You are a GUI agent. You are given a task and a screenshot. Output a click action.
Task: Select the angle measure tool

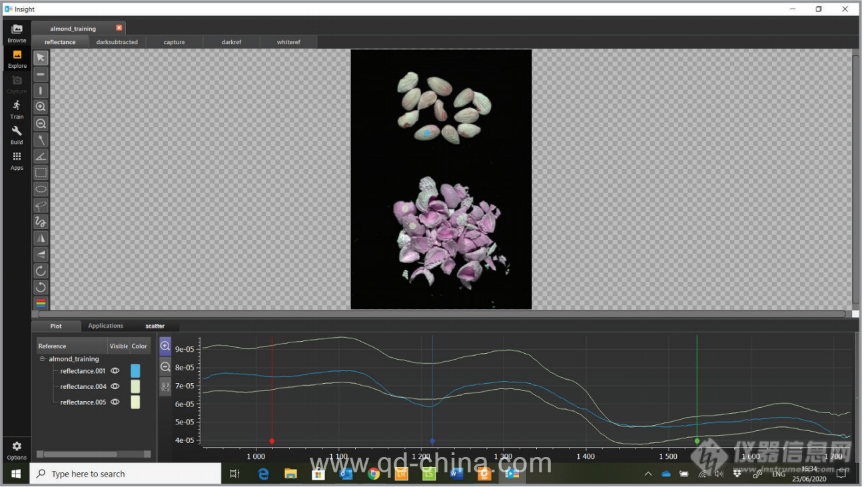click(x=41, y=156)
